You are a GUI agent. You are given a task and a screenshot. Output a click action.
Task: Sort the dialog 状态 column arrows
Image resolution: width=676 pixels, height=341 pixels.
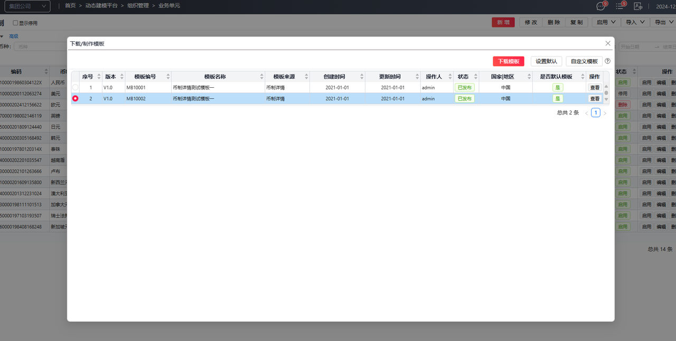(x=475, y=77)
